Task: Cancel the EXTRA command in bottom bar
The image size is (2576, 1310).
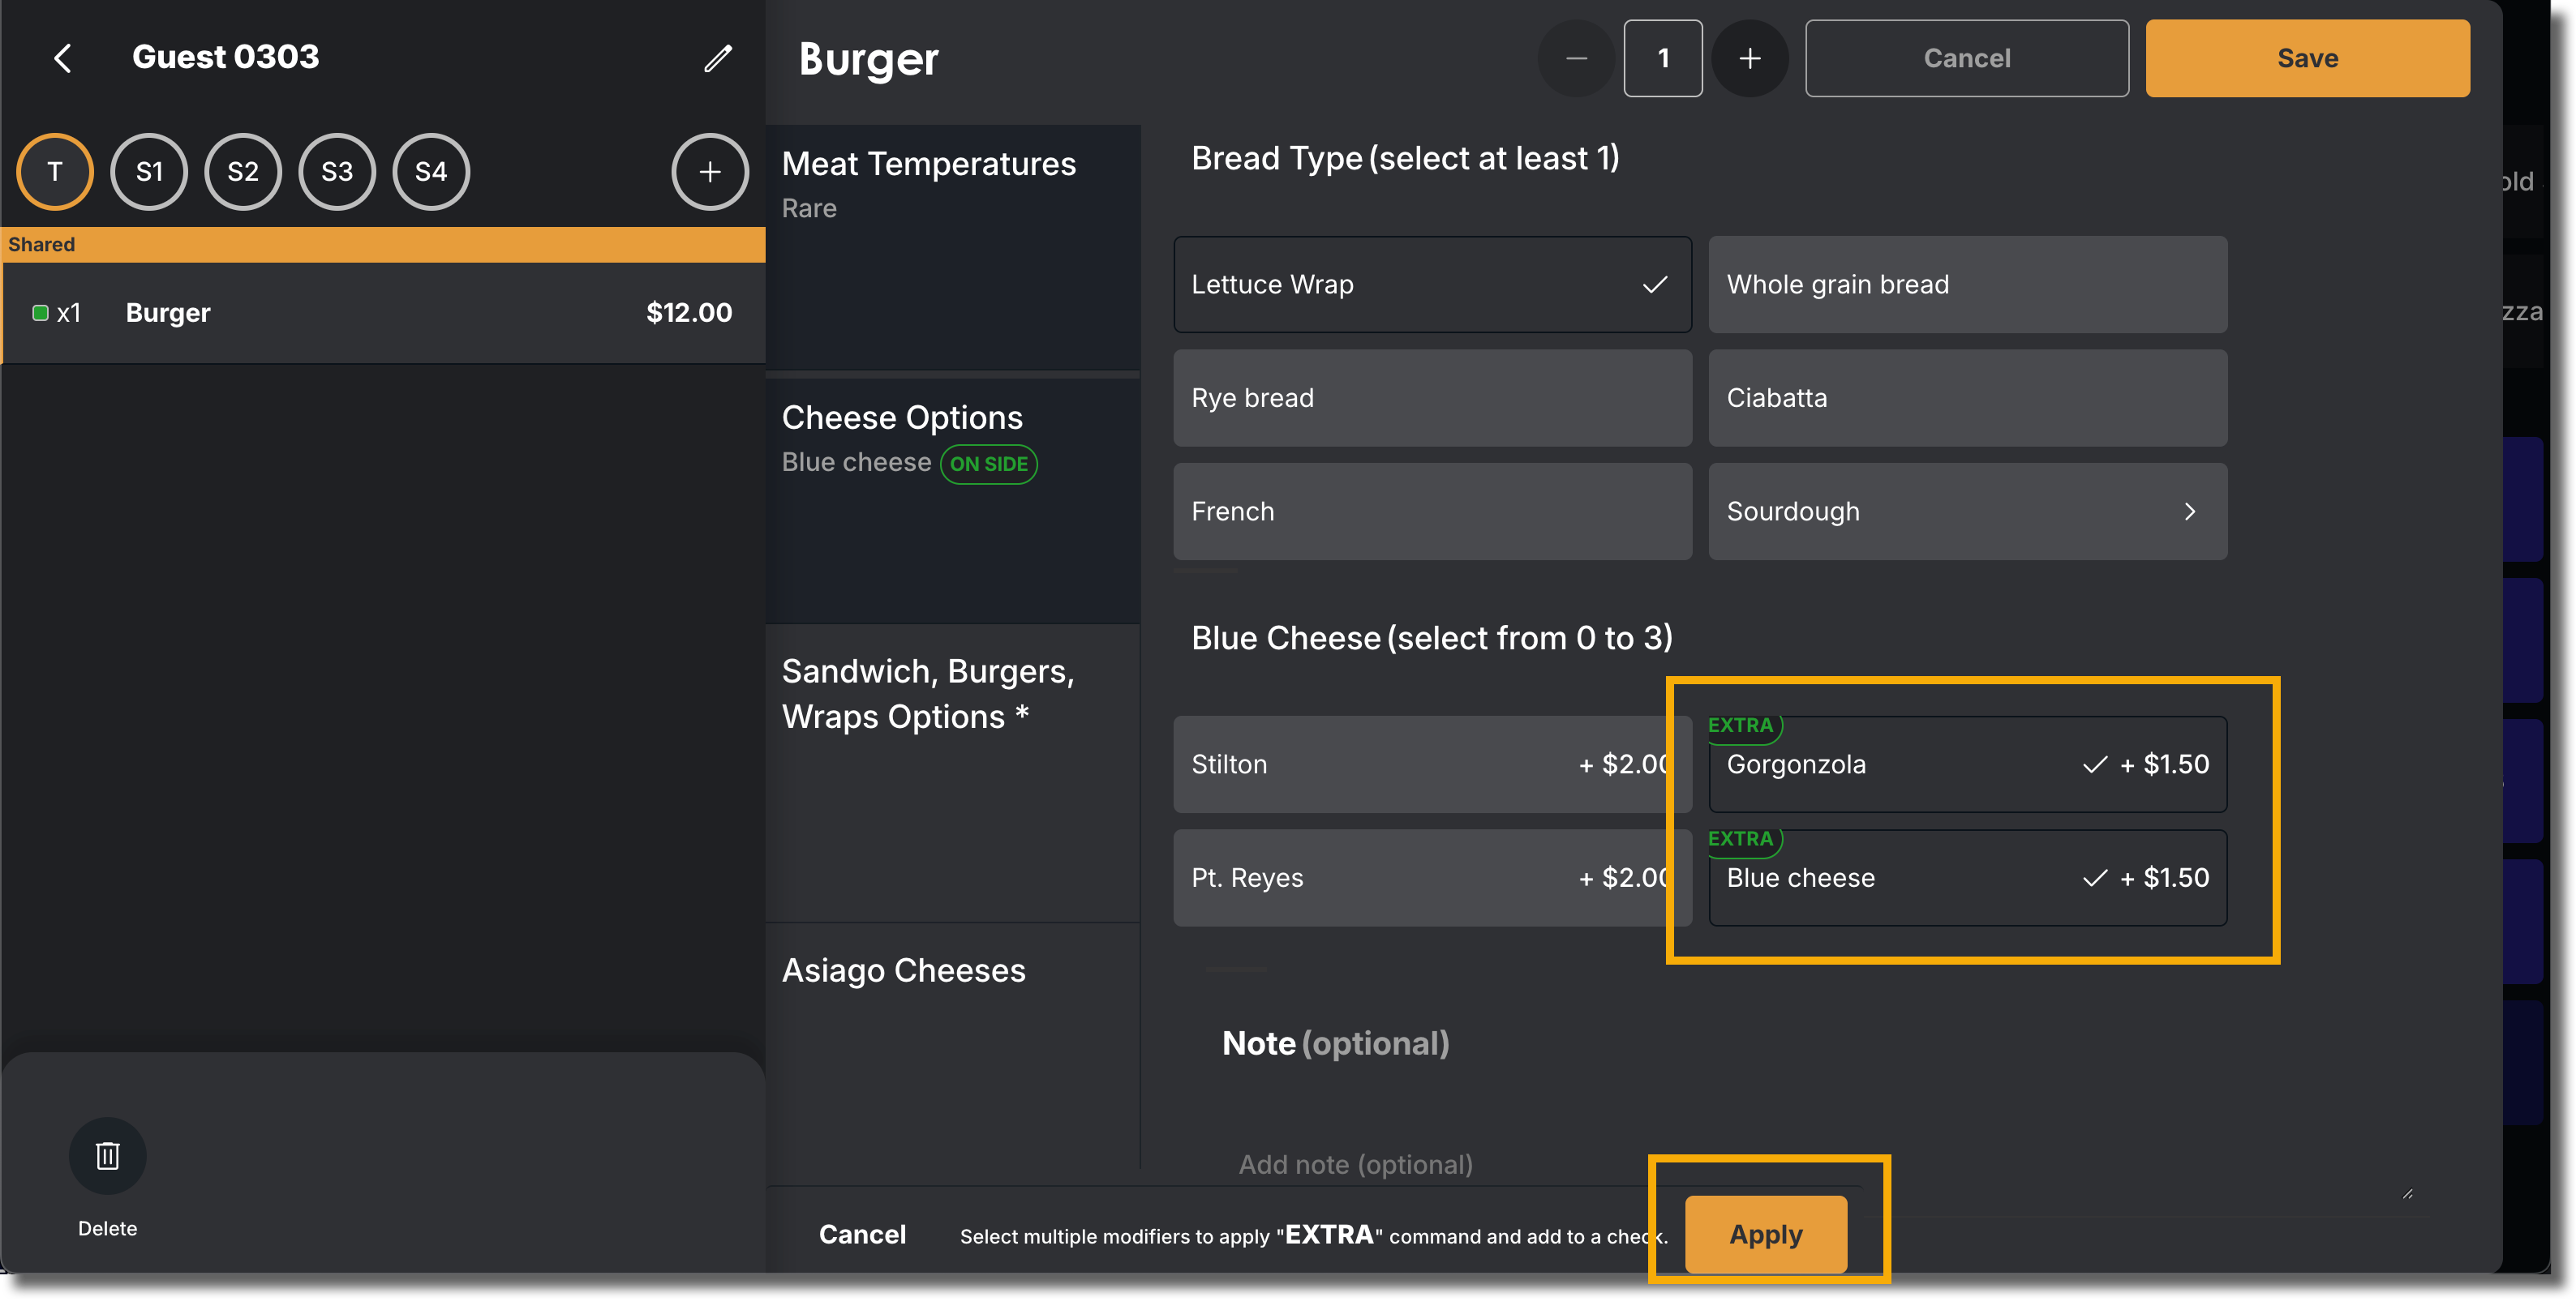Action: 862,1234
